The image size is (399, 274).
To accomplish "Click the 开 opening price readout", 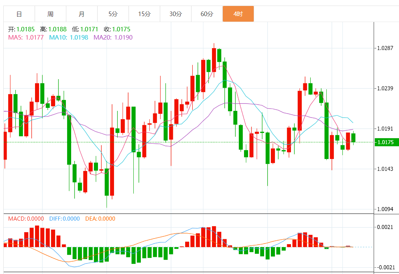I will 21,29.
